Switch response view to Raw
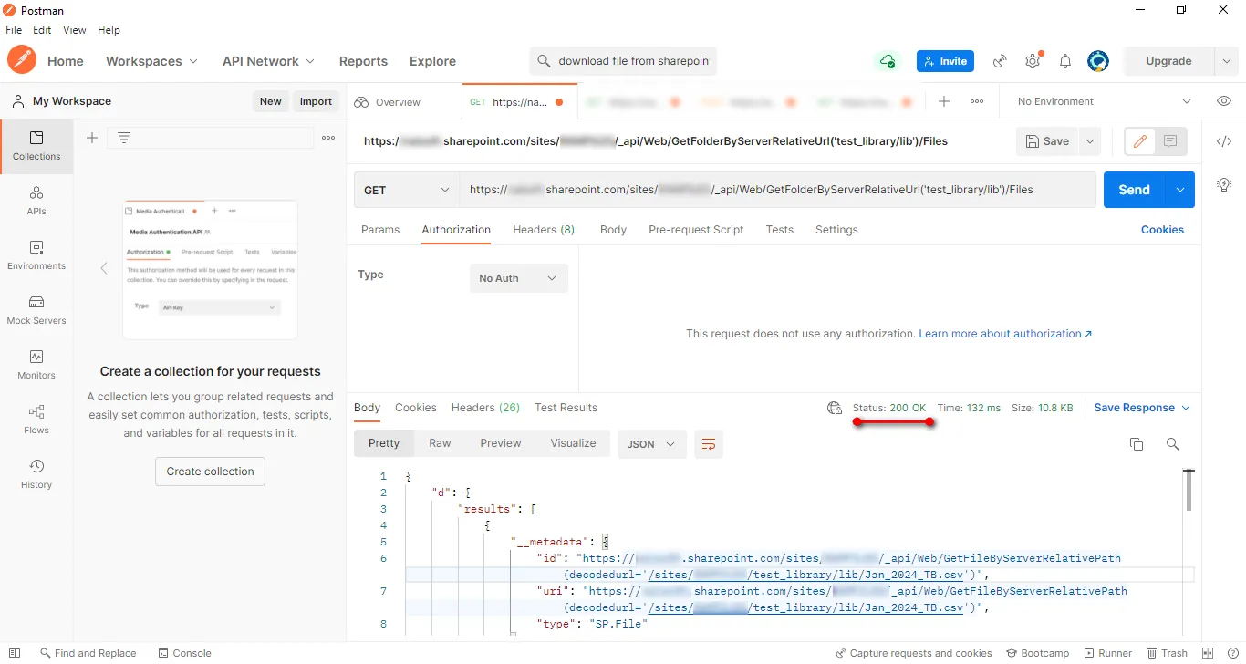The height and width of the screenshot is (664, 1246). coord(440,443)
